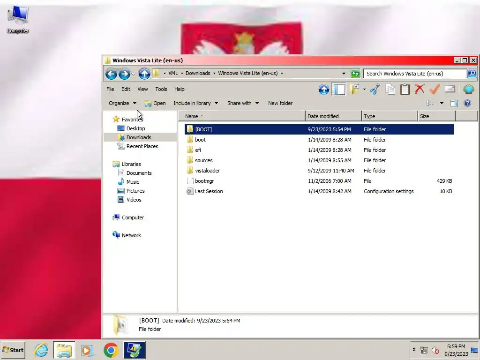This screenshot has width=480, height=360.
Task: Sort by the Size column header
Action: (x=436, y=116)
